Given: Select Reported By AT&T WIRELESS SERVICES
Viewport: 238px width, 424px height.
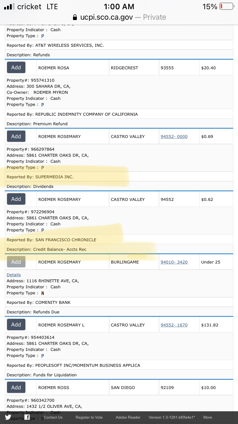Looking at the screenshot, I should point(55,45).
